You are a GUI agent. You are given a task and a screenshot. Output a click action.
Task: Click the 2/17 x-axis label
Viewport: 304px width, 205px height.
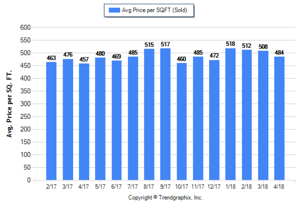pyautogui.click(x=51, y=187)
